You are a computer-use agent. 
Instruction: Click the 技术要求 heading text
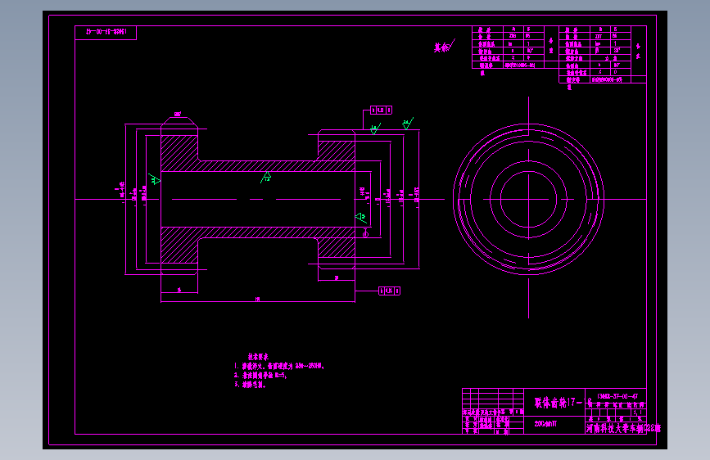pos(258,356)
